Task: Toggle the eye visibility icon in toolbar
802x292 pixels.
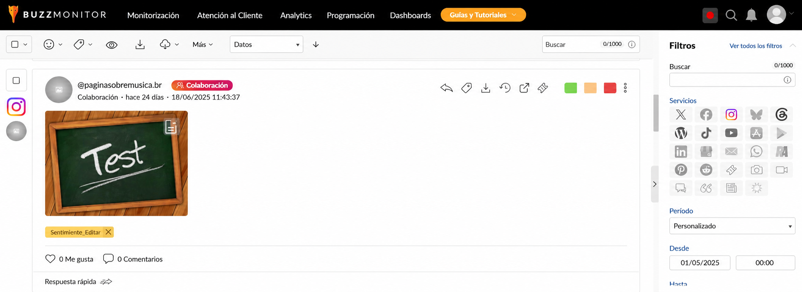Action: pyautogui.click(x=112, y=45)
